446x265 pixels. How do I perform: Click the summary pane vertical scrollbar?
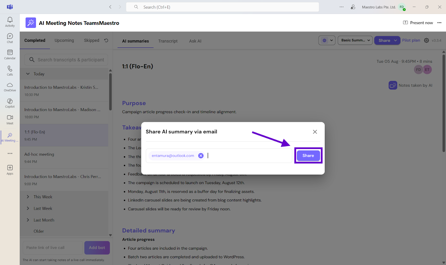pos(444,103)
